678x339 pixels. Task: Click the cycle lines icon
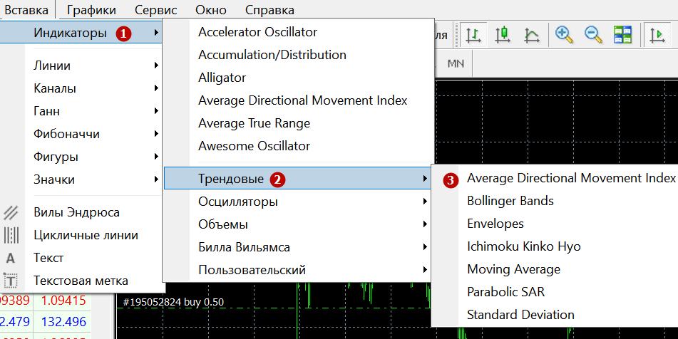(11, 235)
